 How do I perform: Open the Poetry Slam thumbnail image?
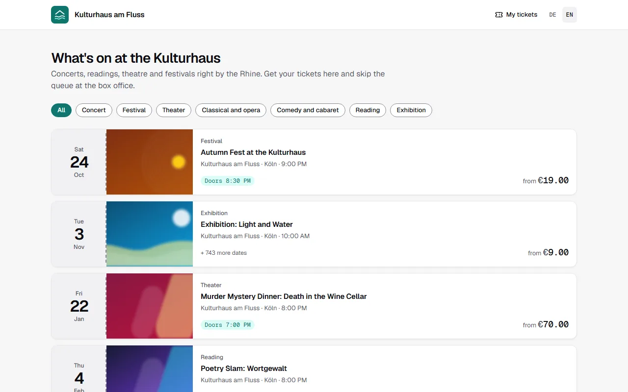[x=150, y=368]
